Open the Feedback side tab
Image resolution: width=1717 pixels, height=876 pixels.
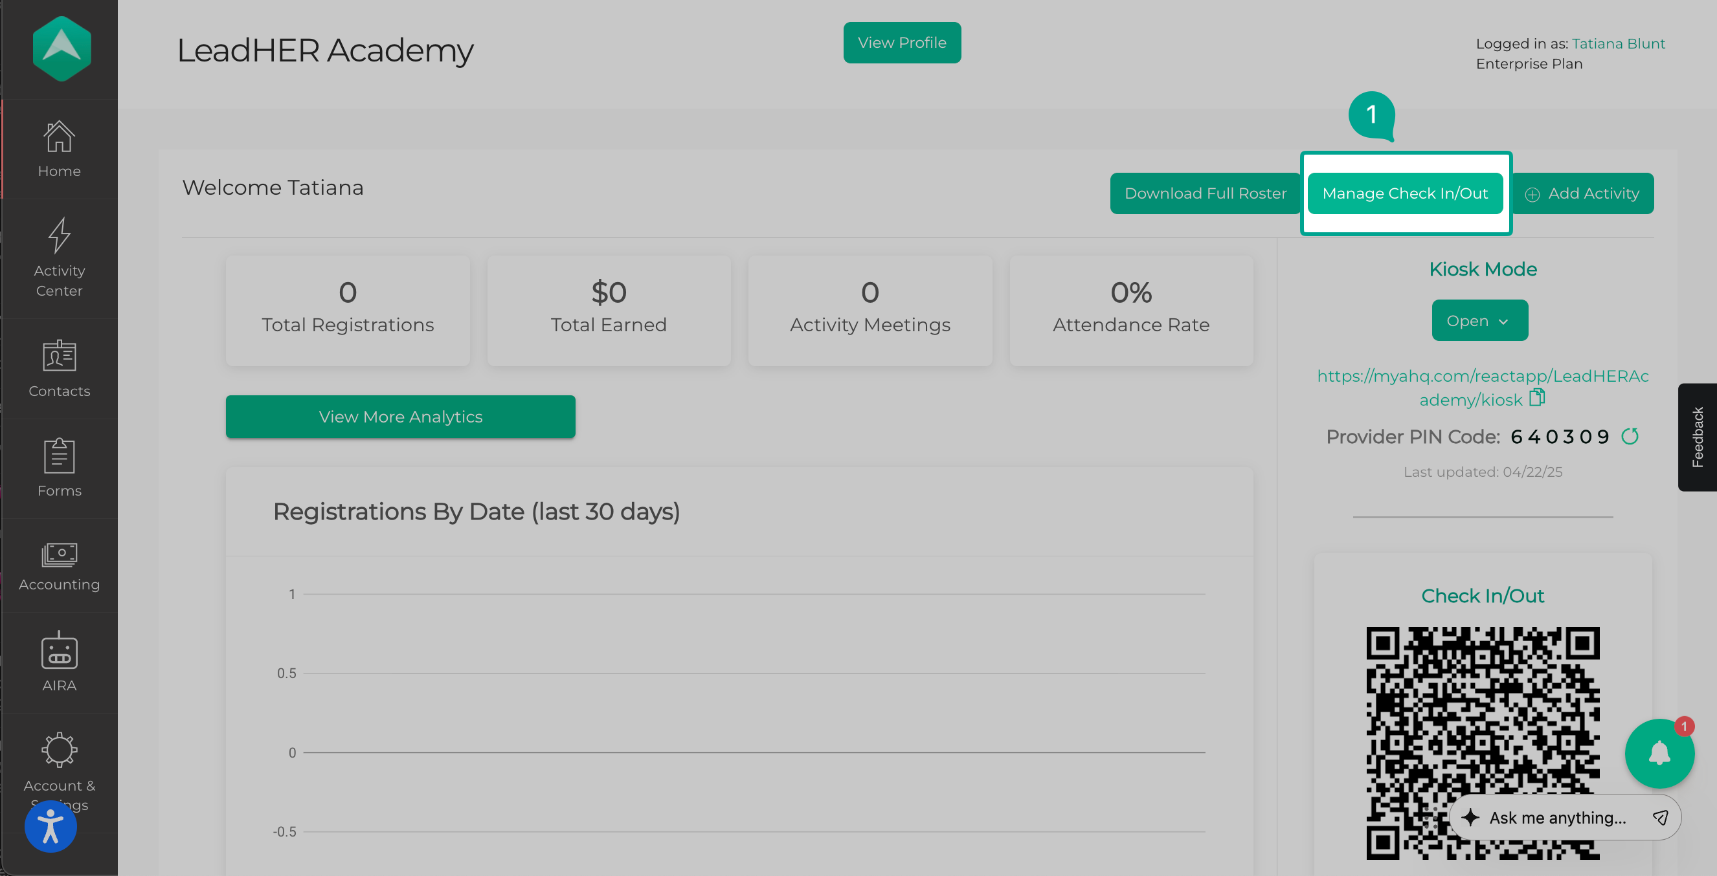pos(1697,437)
